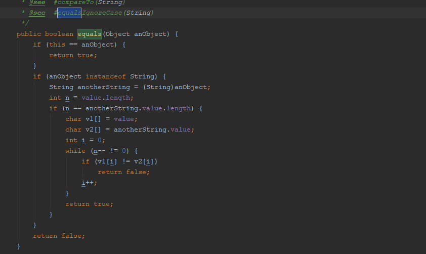Screen dimensions: 426x254
Task: Click the closing brace of the equals method
Action: pyautogui.click(x=19, y=246)
